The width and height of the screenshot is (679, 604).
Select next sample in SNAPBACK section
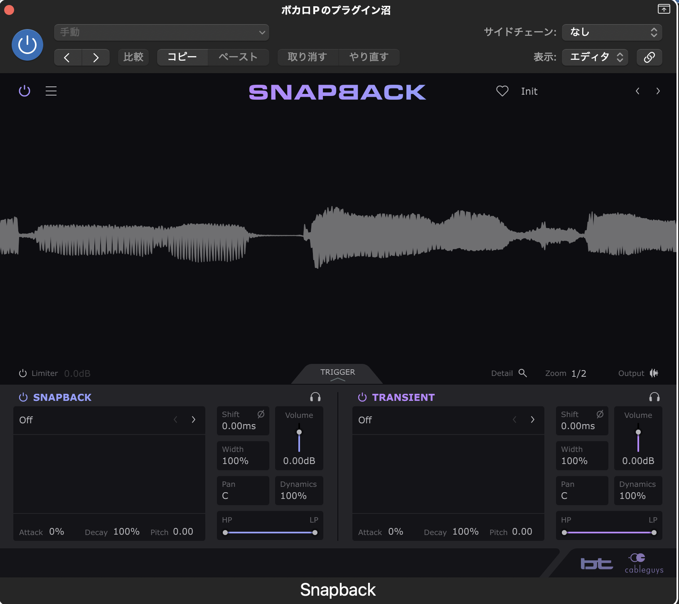[194, 420]
